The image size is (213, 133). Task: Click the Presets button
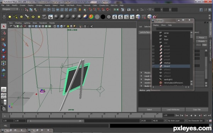[201, 41]
